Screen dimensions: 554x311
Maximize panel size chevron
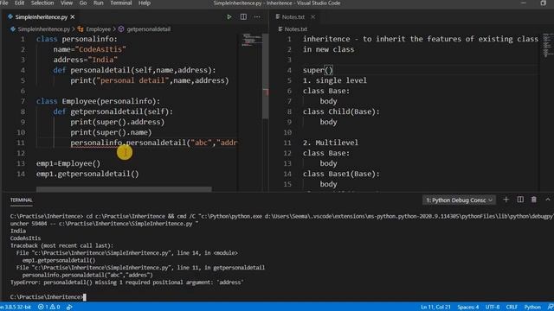click(x=548, y=200)
